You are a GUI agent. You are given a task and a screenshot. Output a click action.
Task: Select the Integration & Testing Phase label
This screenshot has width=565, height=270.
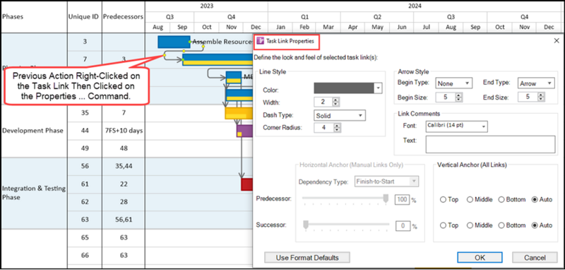point(33,193)
